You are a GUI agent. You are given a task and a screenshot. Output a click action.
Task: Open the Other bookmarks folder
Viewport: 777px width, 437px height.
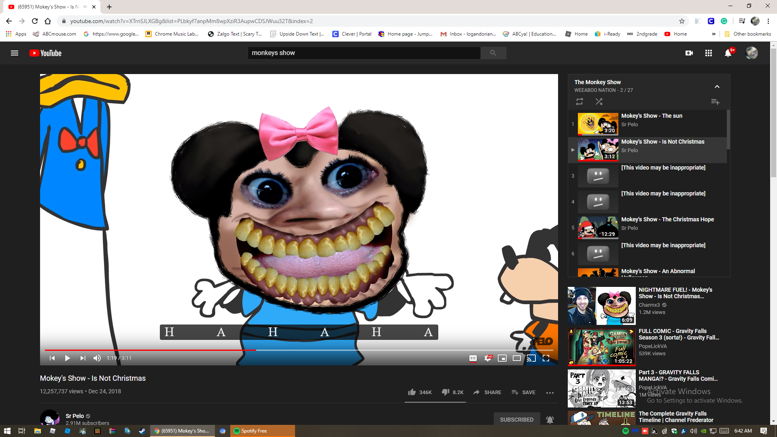(747, 34)
